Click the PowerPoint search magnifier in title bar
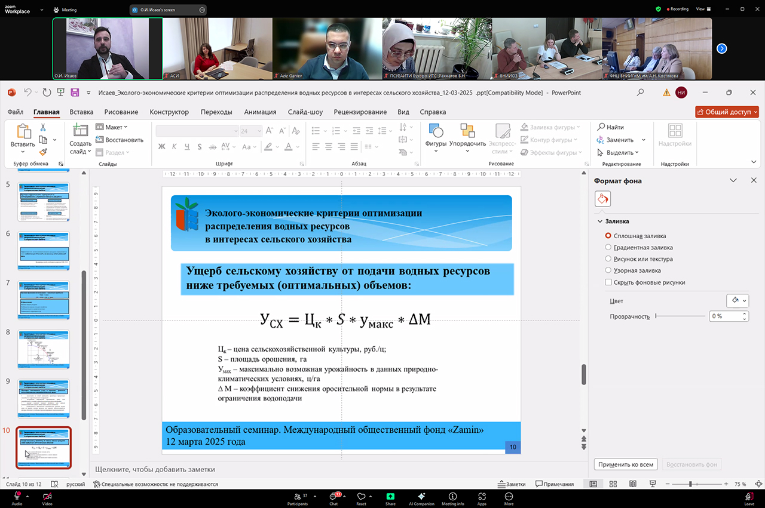 641,93
